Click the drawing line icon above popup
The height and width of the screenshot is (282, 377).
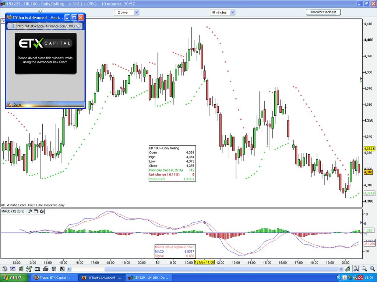pyautogui.click(x=40, y=11)
